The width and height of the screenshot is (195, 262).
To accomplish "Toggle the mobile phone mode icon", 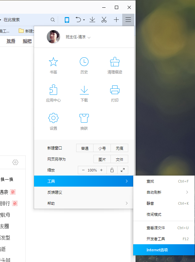I will (67, 20).
